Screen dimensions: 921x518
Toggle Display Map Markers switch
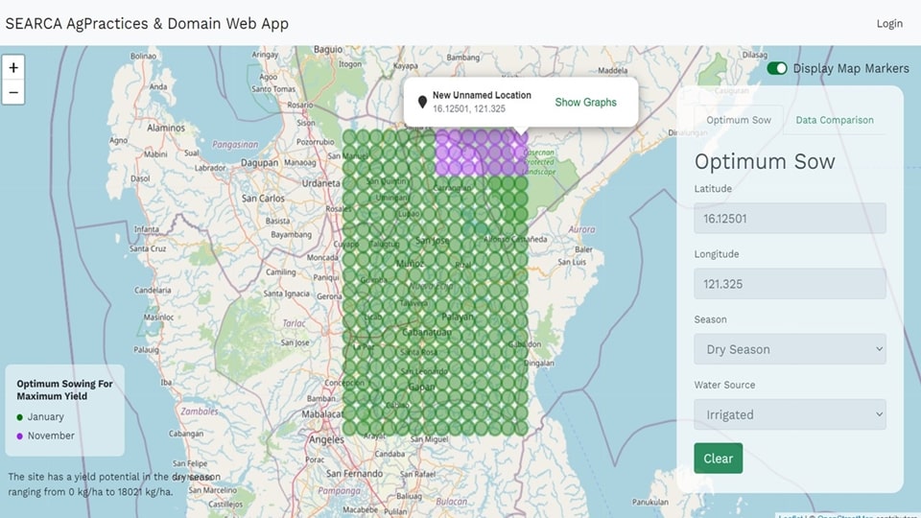pyautogui.click(x=777, y=68)
